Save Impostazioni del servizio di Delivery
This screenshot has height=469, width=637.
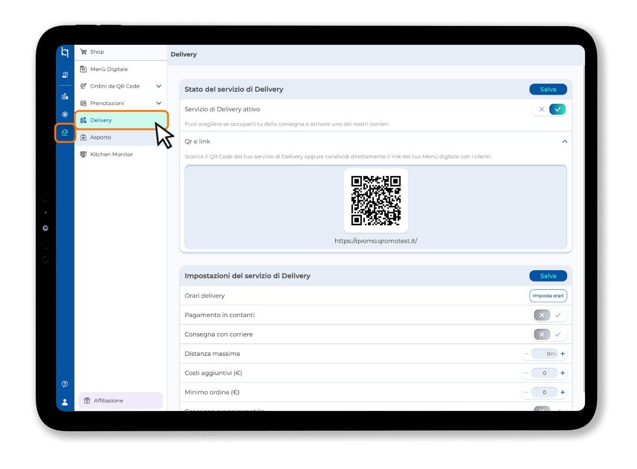pyautogui.click(x=548, y=276)
